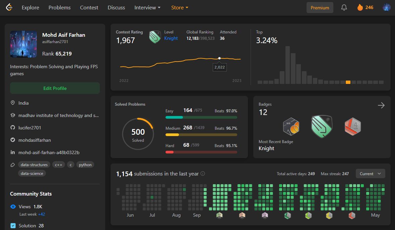This screenshot has width=395, height=230.
Task: Click the username asiffarhan2701
Action: 55,42
